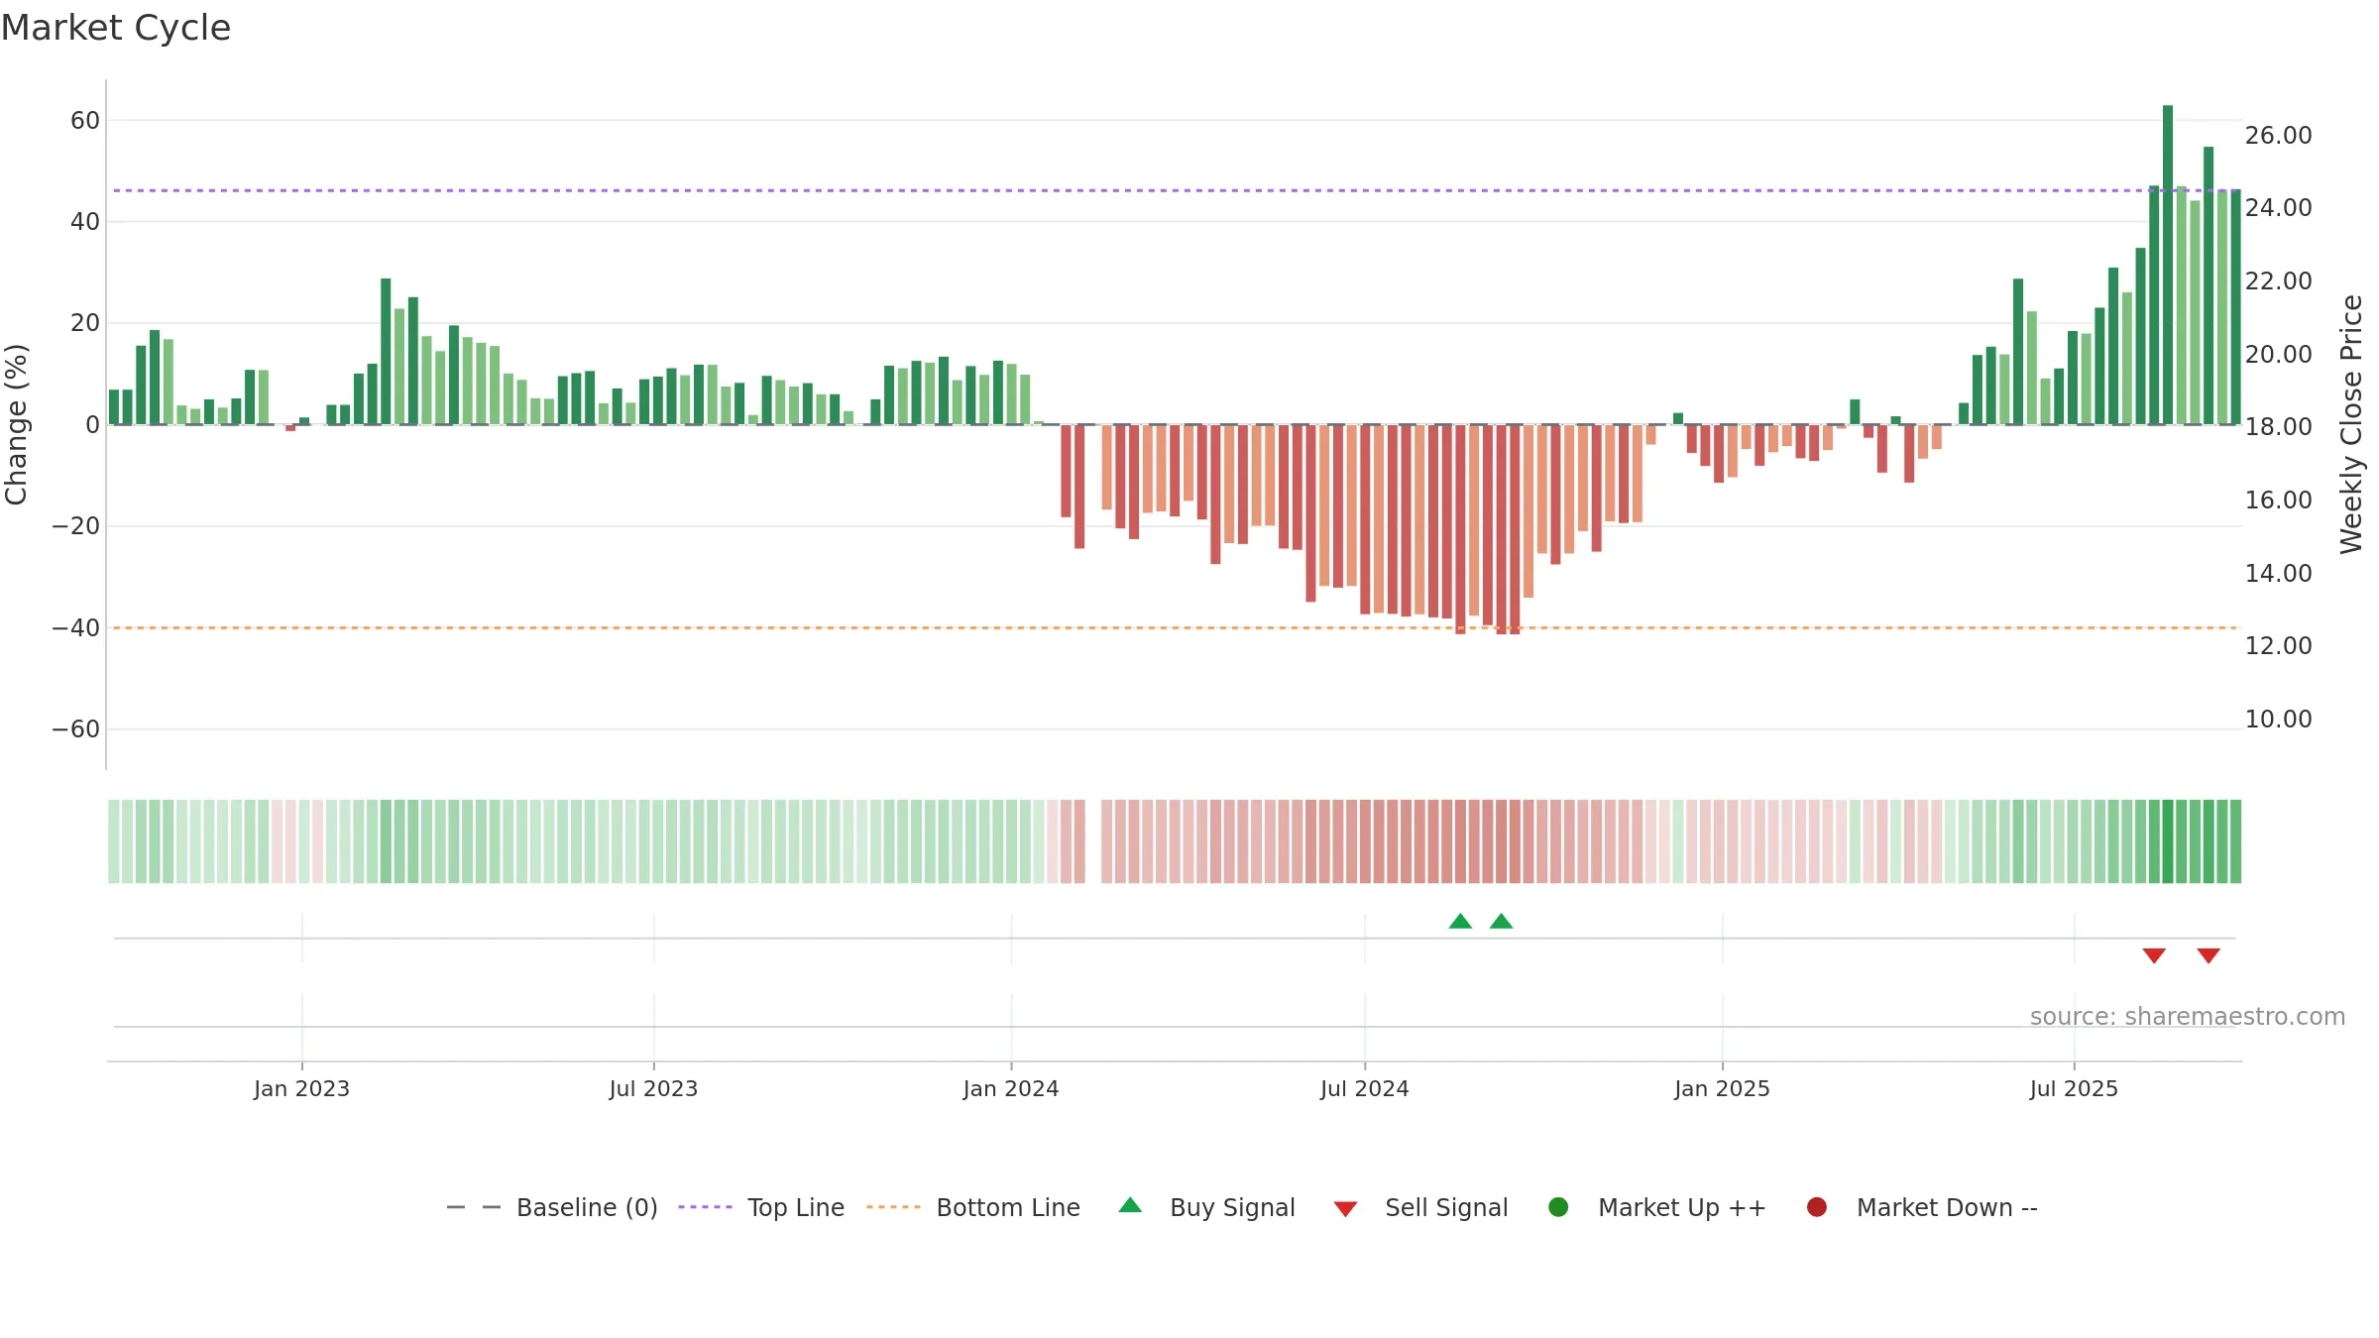2379x1338 pixels.
Task: Click the first sell signal triangle after Jul 2025
Action: 2154,955
